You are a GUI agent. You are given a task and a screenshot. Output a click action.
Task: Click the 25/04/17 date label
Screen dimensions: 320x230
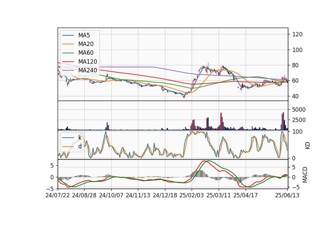pos(246,195)
